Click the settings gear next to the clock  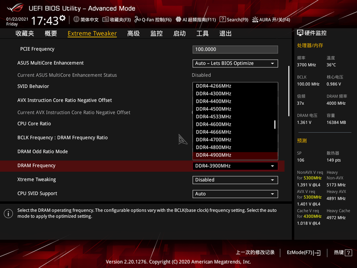point(62,19)
